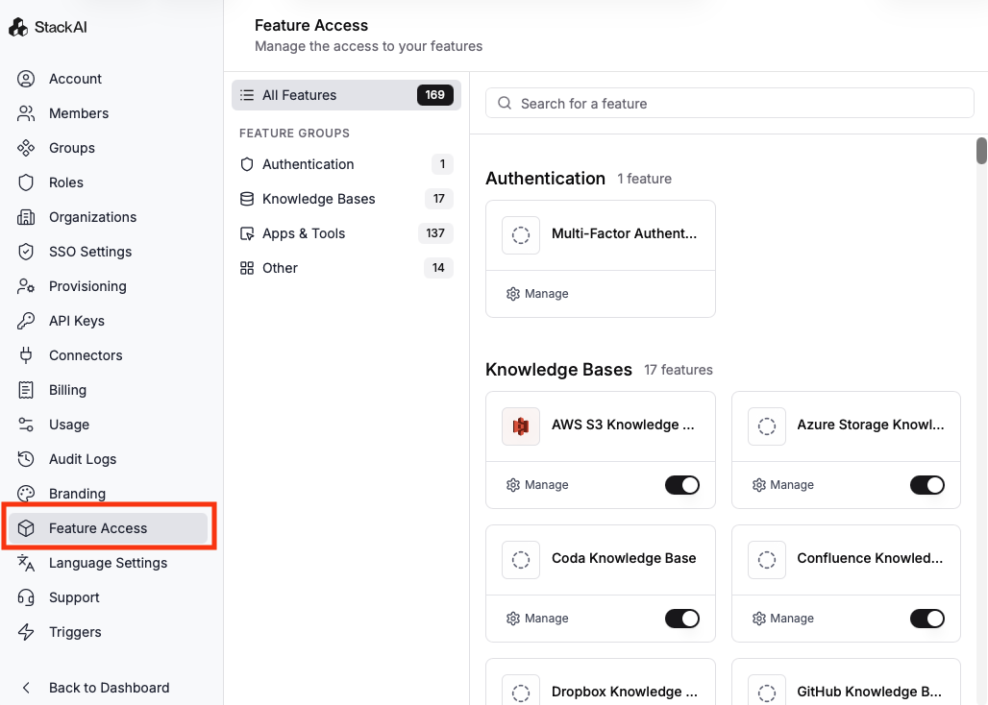This screenshot has width=988, height=705.
Task: Click the Support headset icon
Action: point(27,597)
